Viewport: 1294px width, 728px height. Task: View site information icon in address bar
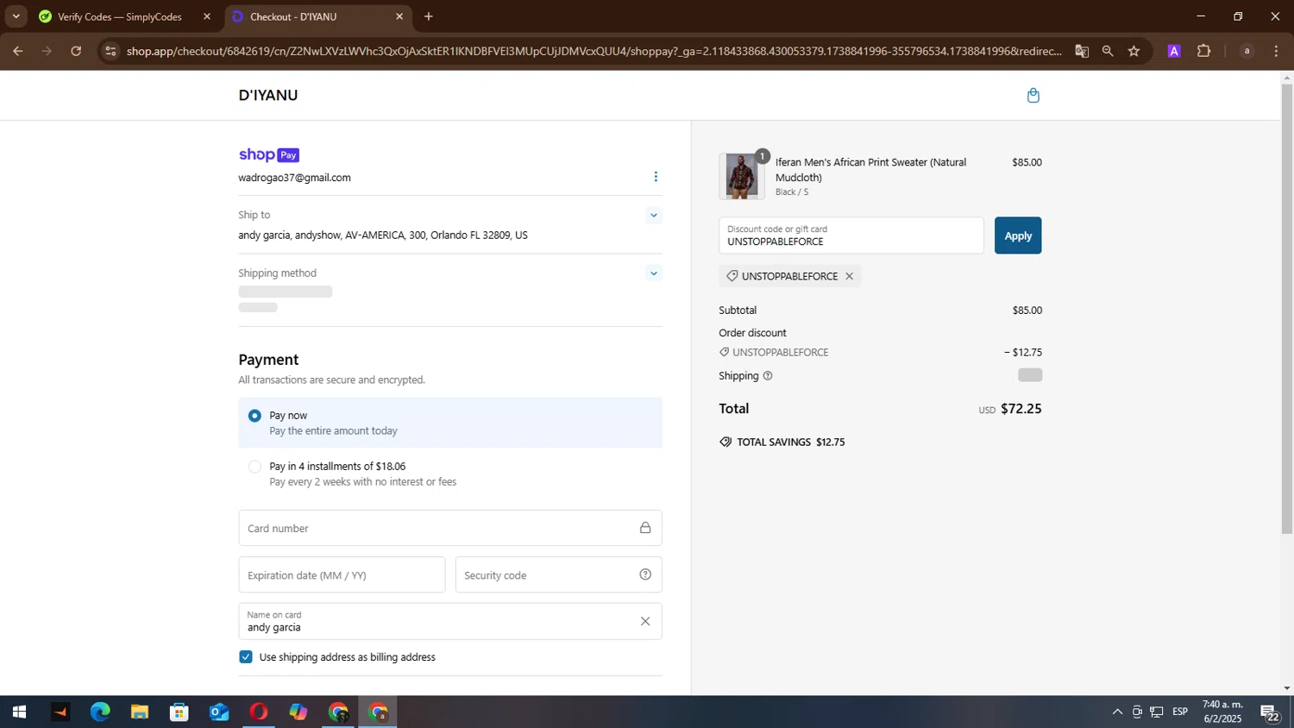[110, 51]
